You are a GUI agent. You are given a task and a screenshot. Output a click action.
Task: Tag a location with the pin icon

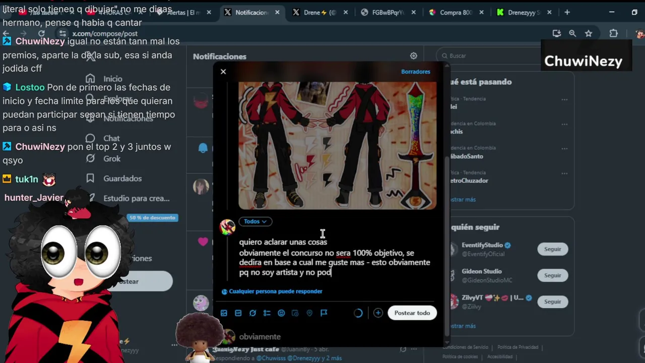309,313
